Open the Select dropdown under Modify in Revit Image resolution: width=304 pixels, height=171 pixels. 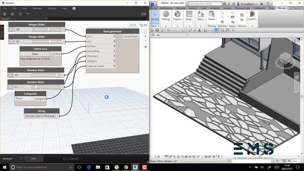tap(155, 26)
